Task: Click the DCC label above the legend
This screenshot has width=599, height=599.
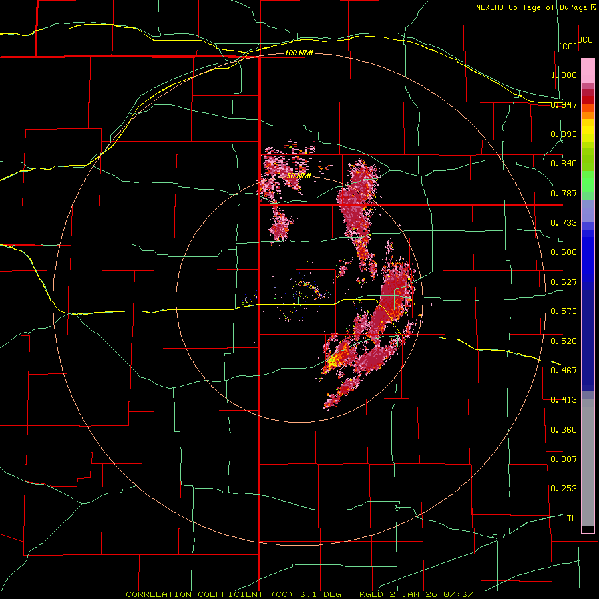Action: click(584, 40)
